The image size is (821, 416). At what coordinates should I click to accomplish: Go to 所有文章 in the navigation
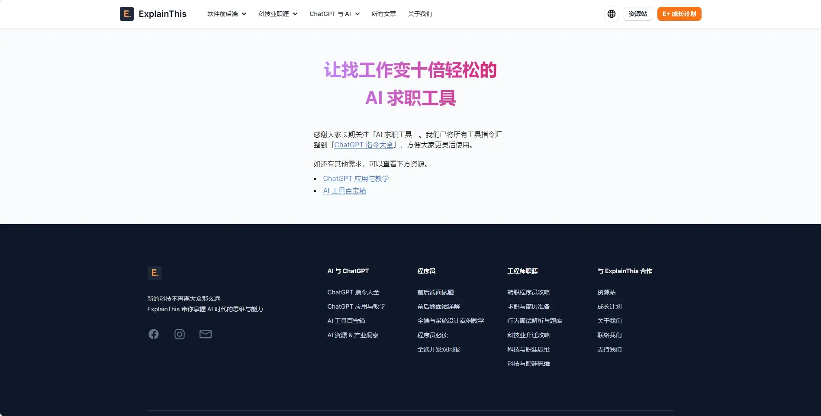[x=383, y=14]
